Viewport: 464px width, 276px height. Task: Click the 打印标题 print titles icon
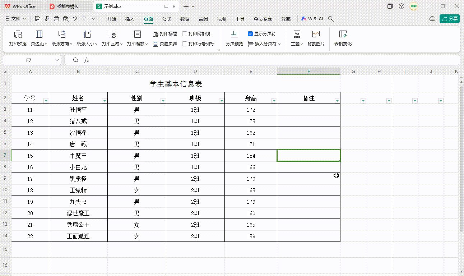point(156,34)
